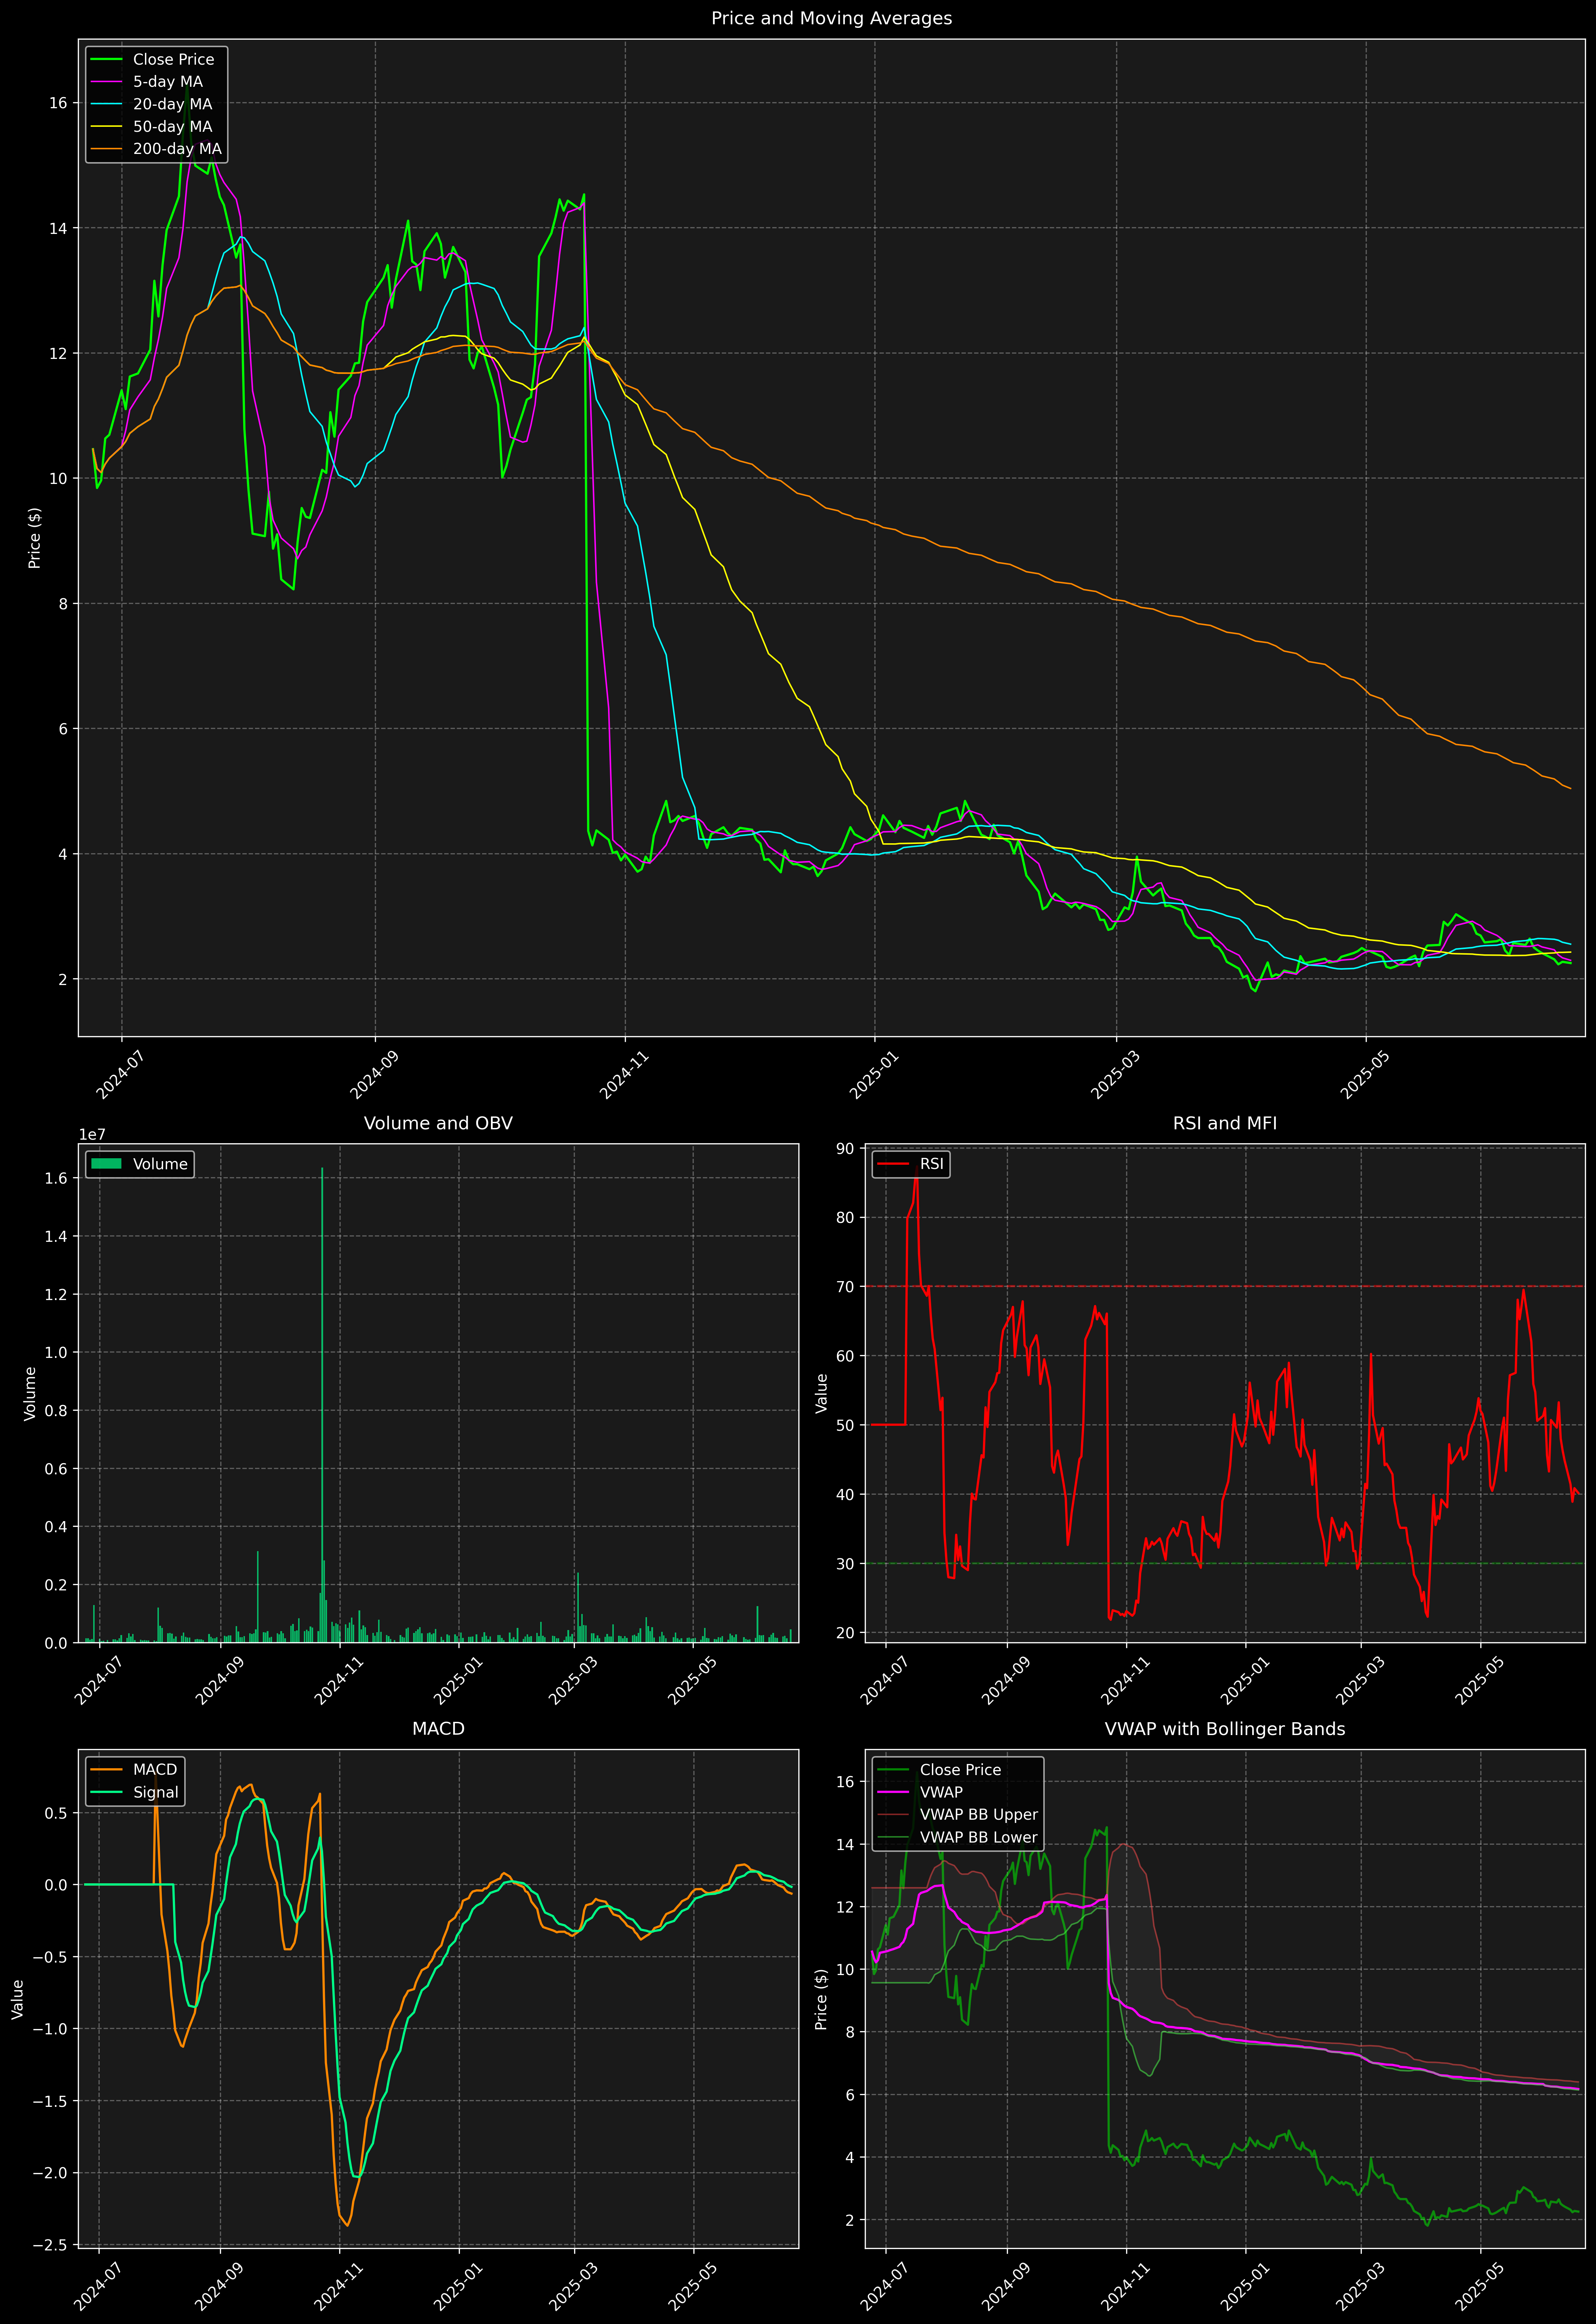Image resolution: width=1596 pixels, height=2324 pixels.
Task: Click the 'VWAP with Bollinger Bands' title
Action: 1225,1729
